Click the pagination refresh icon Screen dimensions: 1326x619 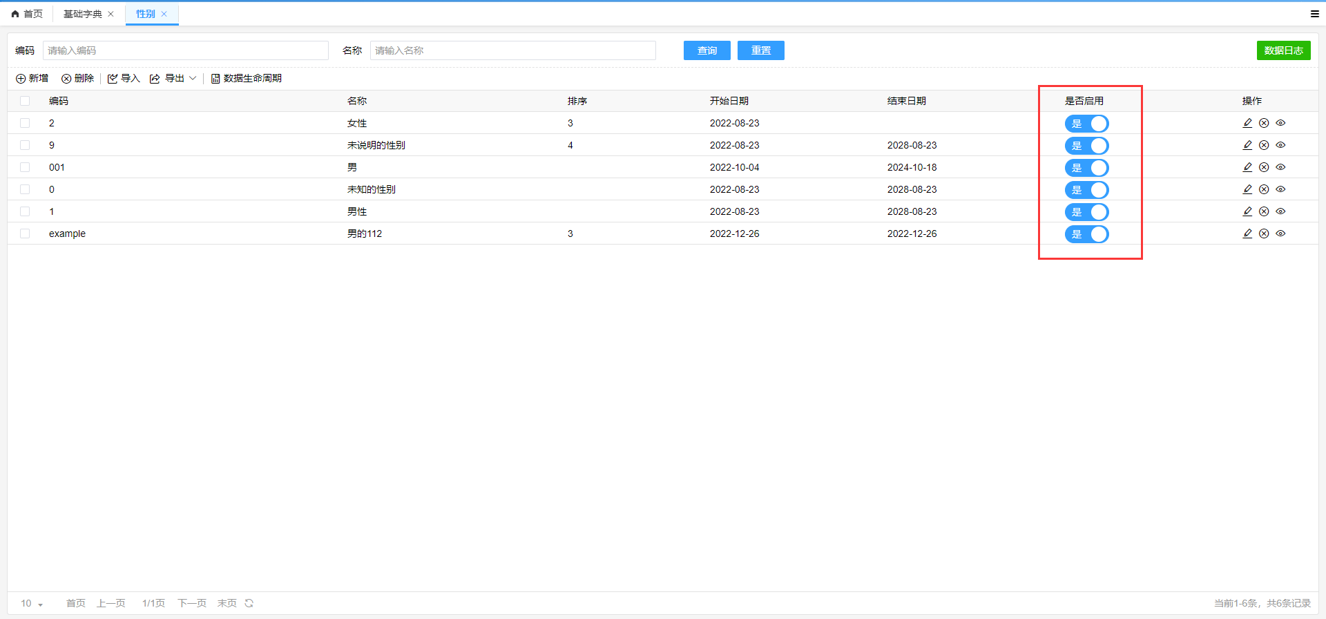[249, 603]
